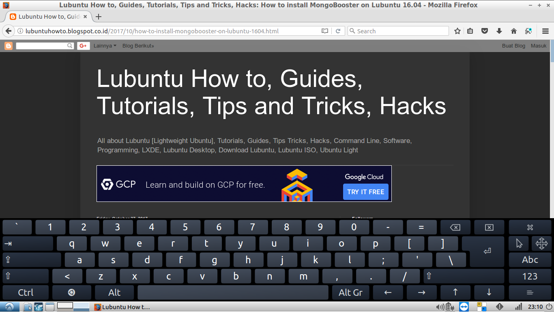Click inside the Blogger search input box
Screen dimensions: 554x312
[42, 45]
